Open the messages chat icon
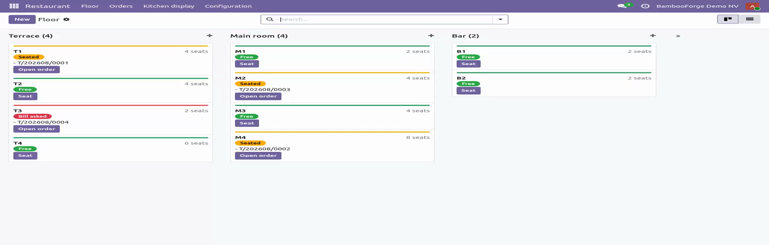The image size is (769, 245). tap(623, 6)
